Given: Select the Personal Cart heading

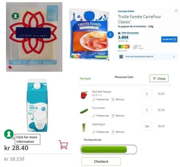Looking at the screenshot, I should point(124,77).
